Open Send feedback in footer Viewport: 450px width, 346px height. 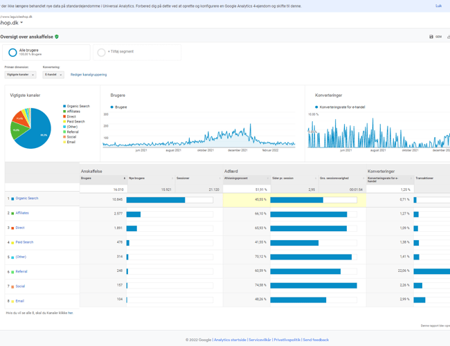pyautogui.click(x=316, y=340)
